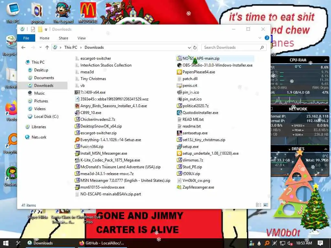This screenshot has width=331, height=248.
Task: Select Local Disk (C:) in navigation pane
Action: (46, 116)
